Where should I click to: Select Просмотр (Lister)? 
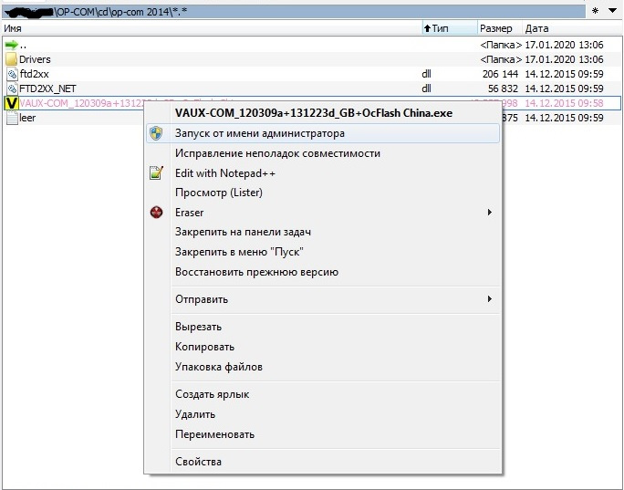[323, 193]
